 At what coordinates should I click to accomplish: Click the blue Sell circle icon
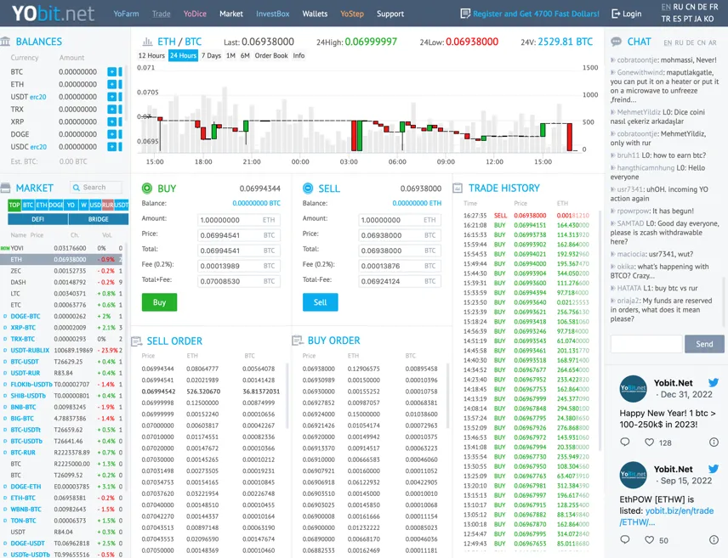point(308,188)
